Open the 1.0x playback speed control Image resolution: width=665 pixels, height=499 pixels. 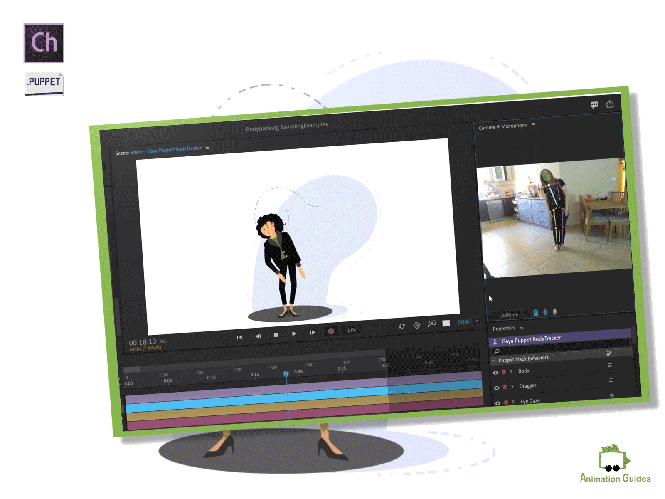[x=352, y=330]
